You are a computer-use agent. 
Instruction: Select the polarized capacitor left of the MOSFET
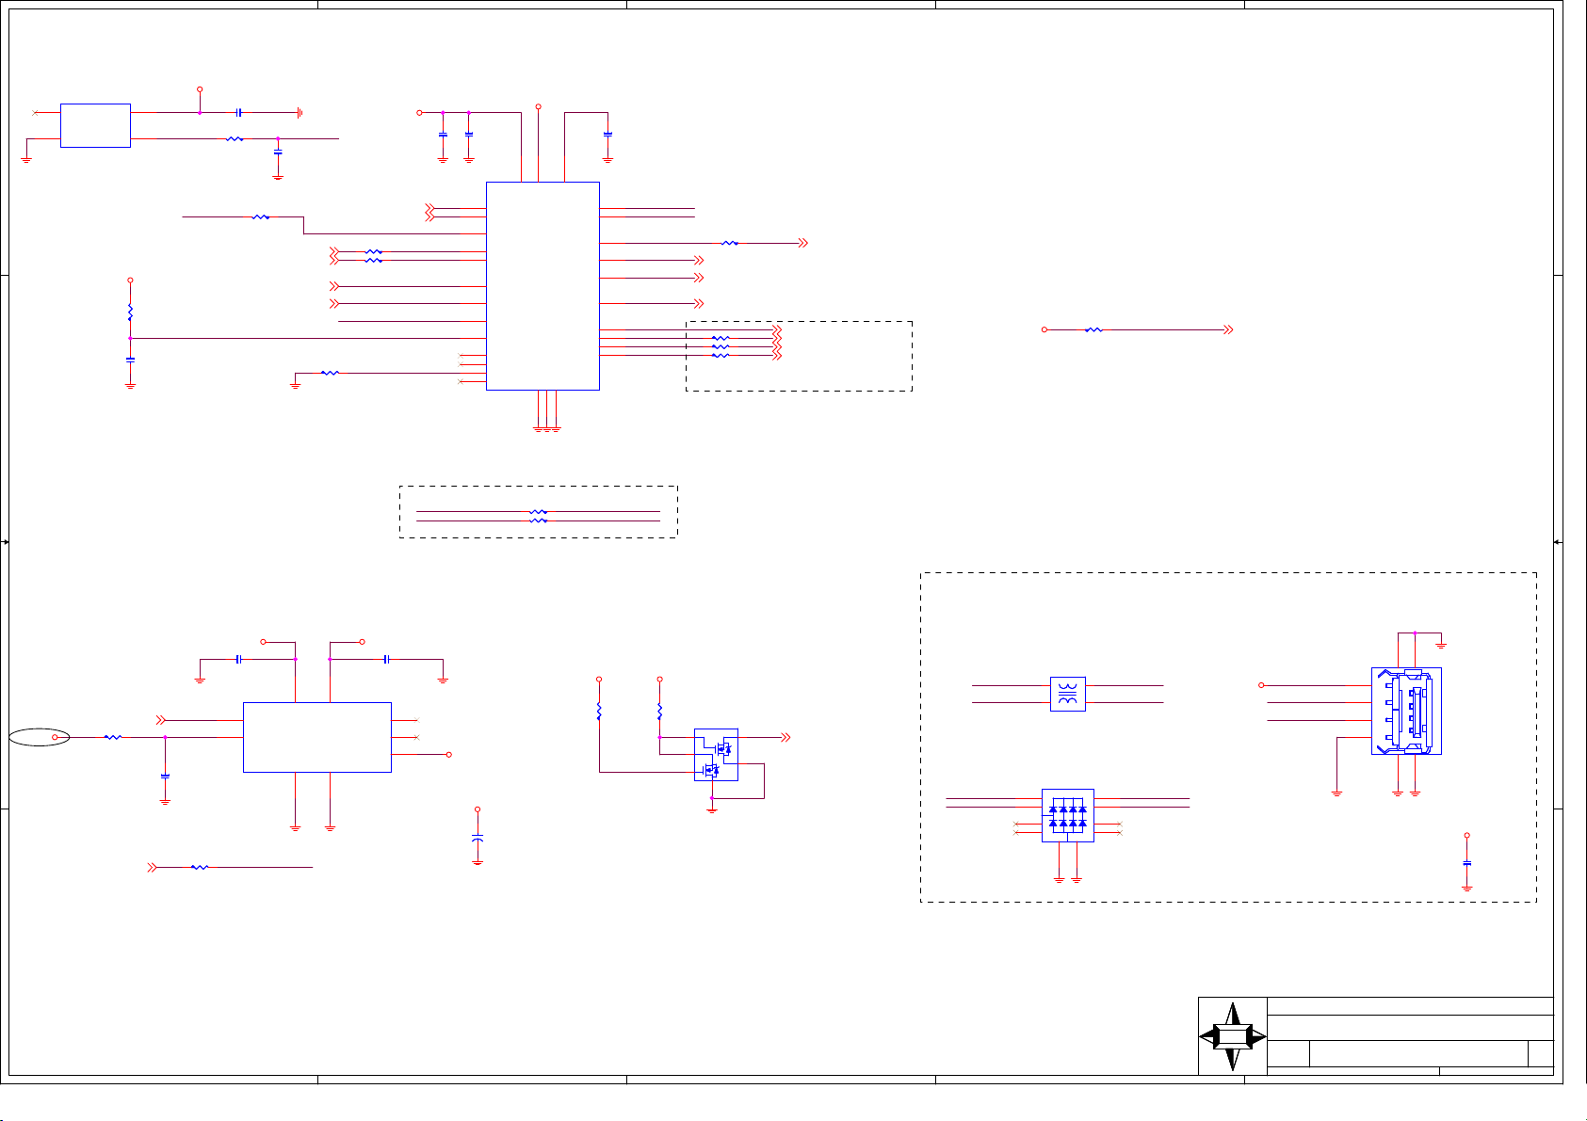tap(478, 837)
